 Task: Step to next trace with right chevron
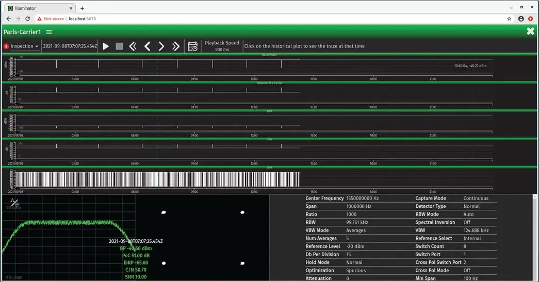[x=161, y=46]
